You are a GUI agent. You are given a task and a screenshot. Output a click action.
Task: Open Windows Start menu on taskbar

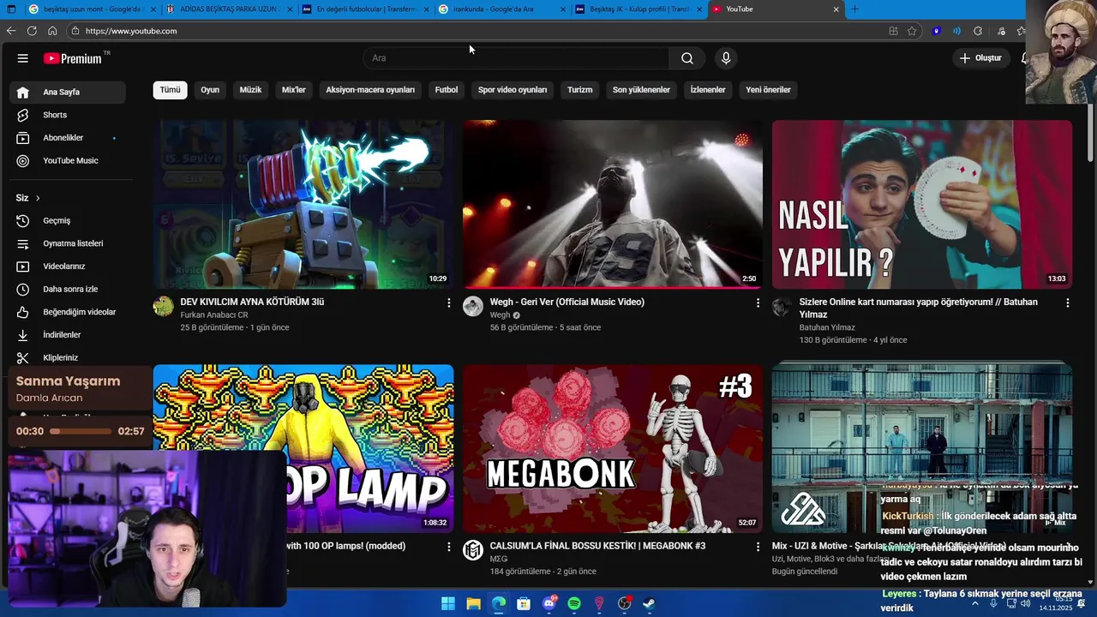448,603
